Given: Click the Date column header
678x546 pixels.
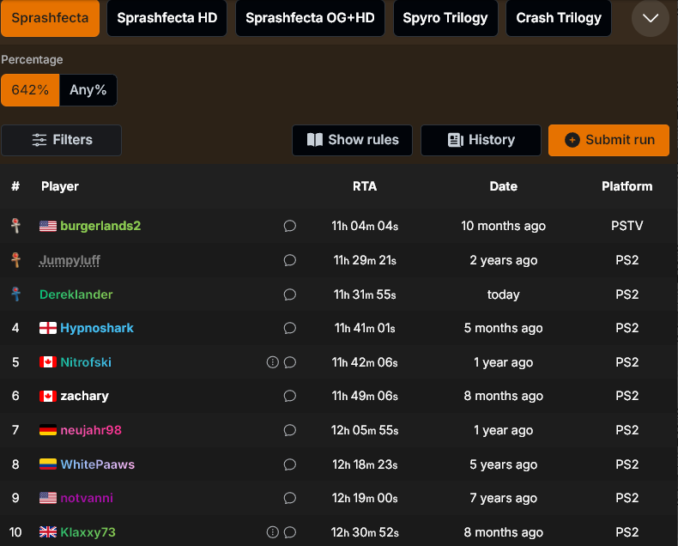Looking at the screenshot, I should pos(503,186).
